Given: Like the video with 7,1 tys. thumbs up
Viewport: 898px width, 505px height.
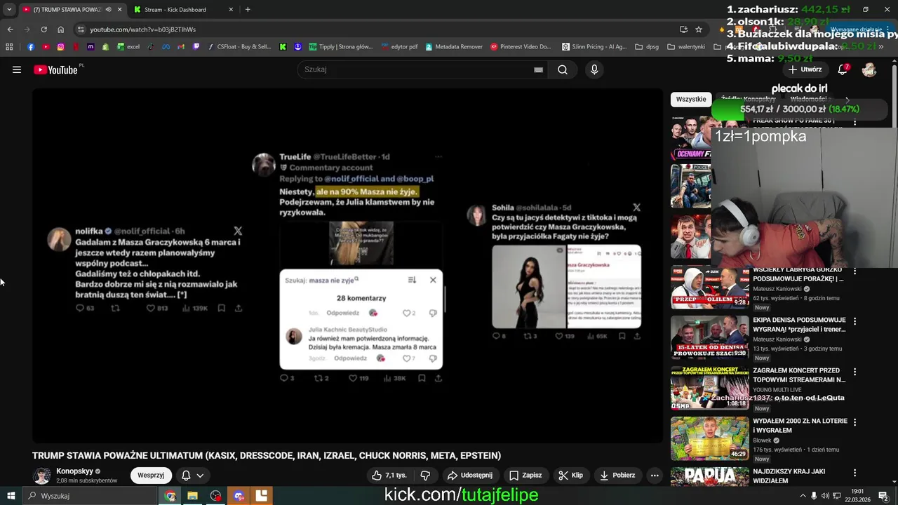Looking at the screenshot, I should coord(390,475).
